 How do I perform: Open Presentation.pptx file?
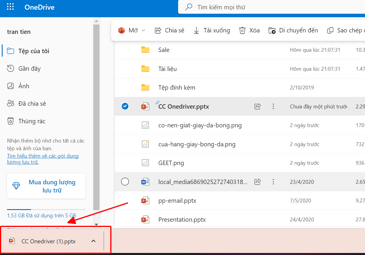point(182,219)
